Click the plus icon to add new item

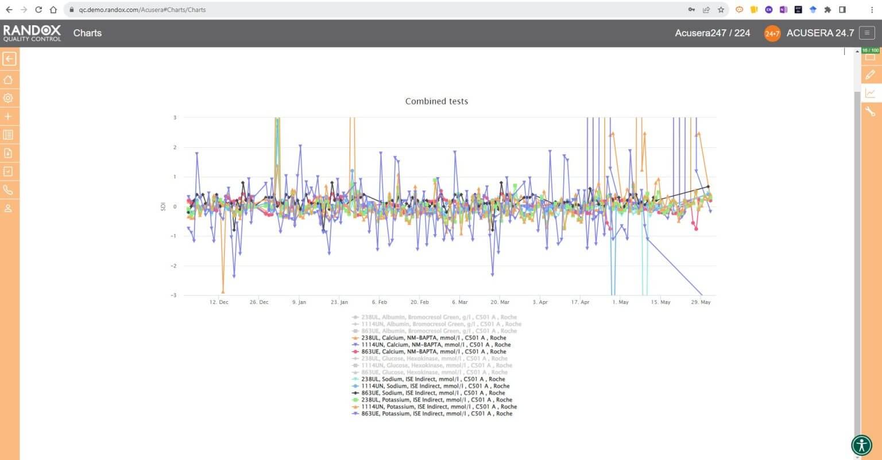click(9, 116)
